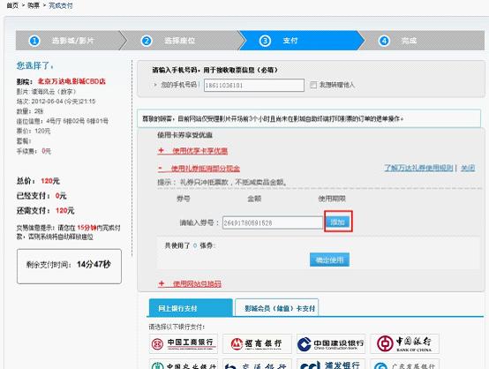Viewport: 489px width, 369px height.
Task: Choose China Construction Bank logo
Action: pyautogui.click(x=331, y=343)
